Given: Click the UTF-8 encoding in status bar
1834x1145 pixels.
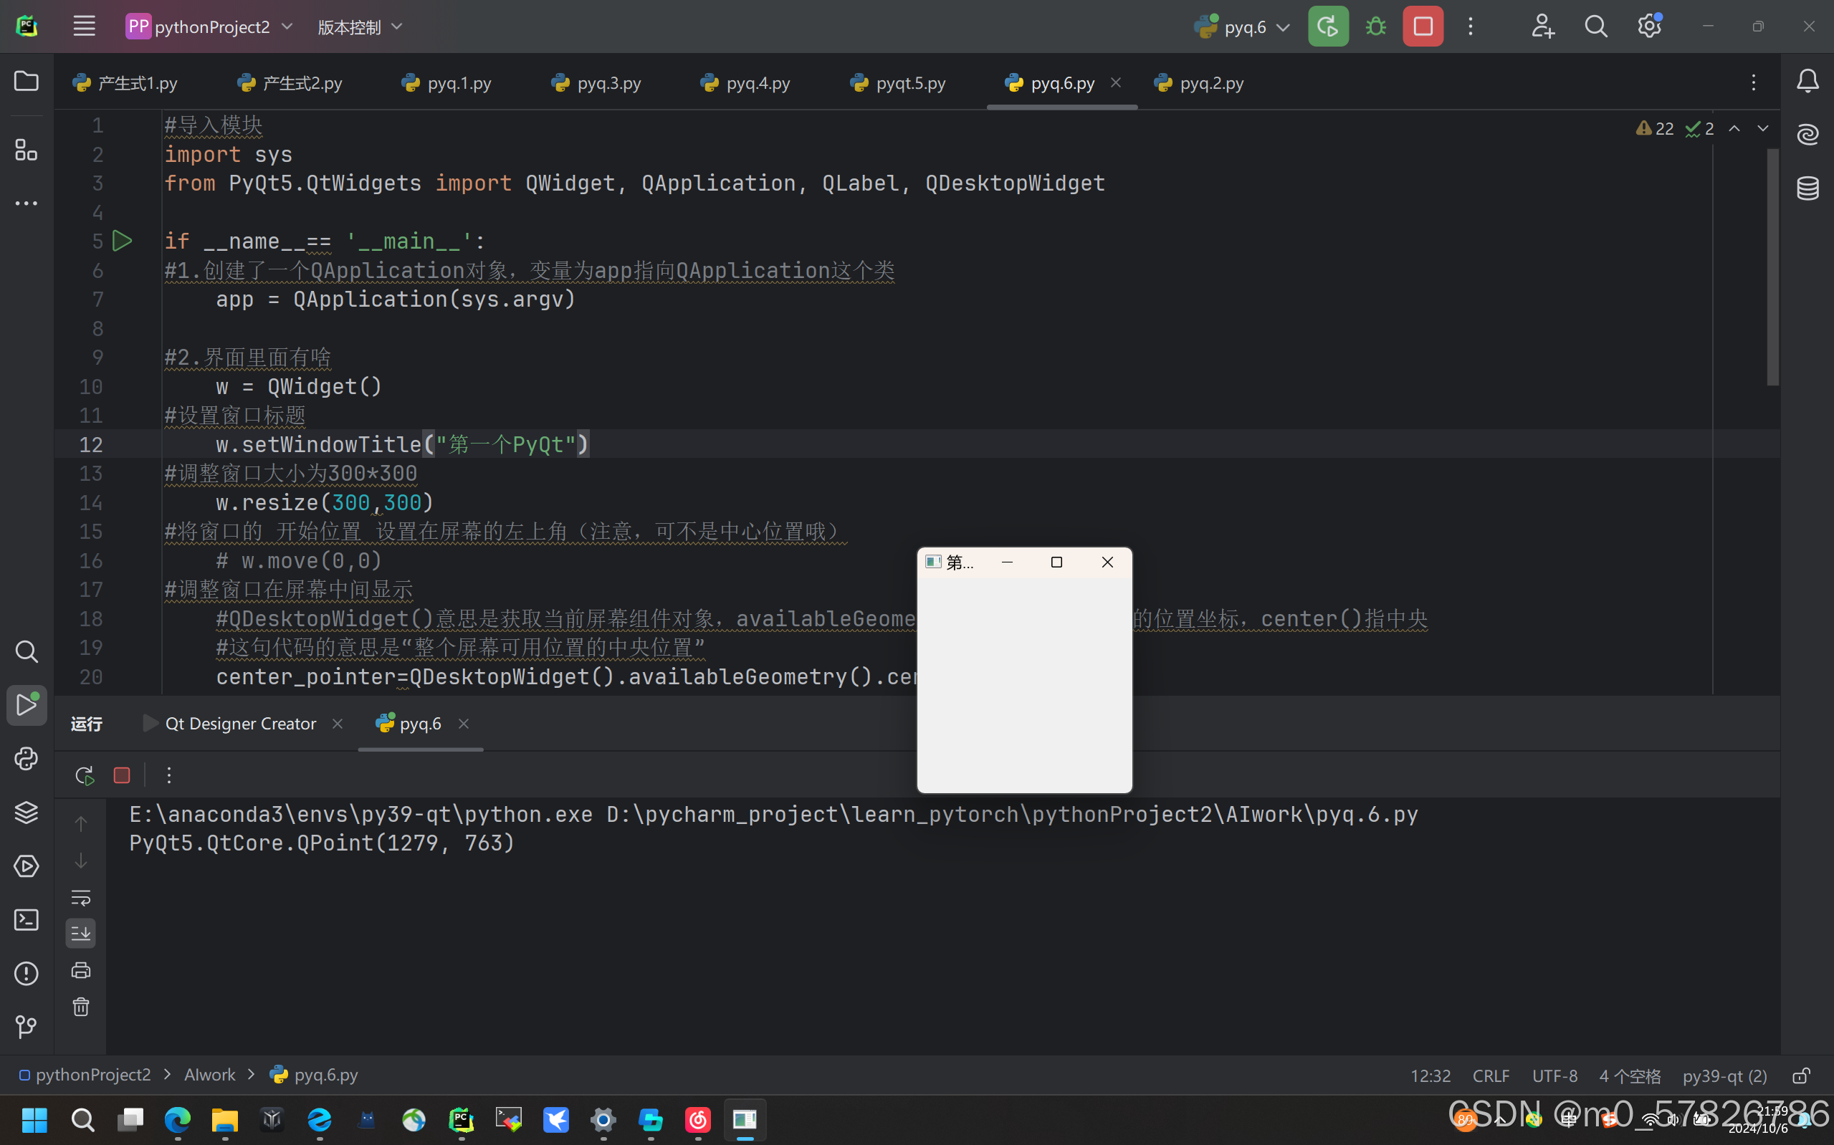Looking at the screenshot, I should (x=1554, y=1075).
